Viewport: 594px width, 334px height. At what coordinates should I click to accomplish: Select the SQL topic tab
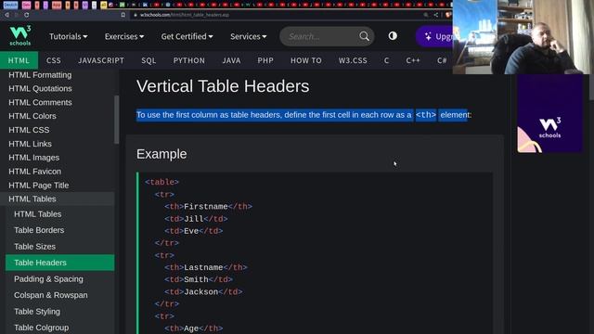(148, 60)
